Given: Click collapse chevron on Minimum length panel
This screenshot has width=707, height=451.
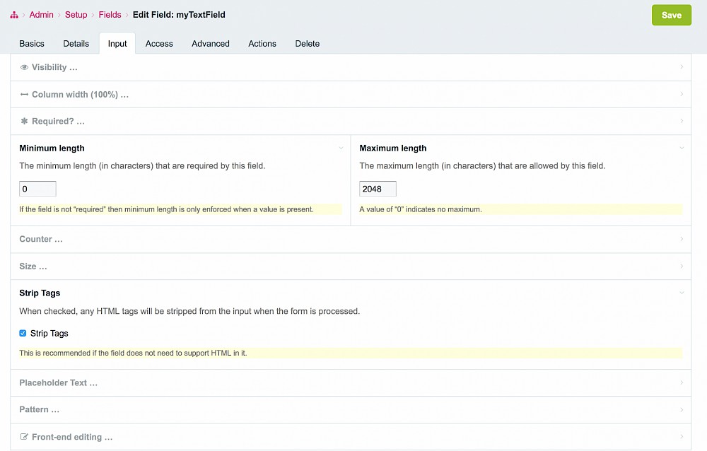Looking at the screenshot, I should 341,148.
